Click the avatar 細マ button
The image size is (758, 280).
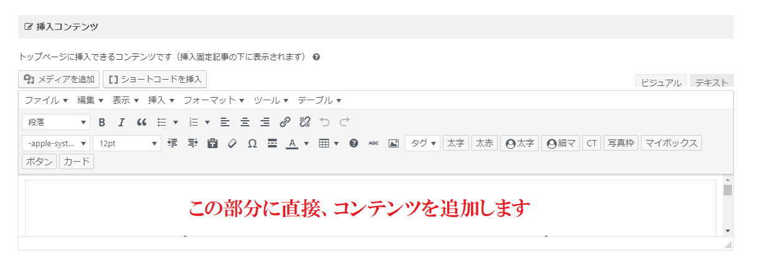click(561, 143)
